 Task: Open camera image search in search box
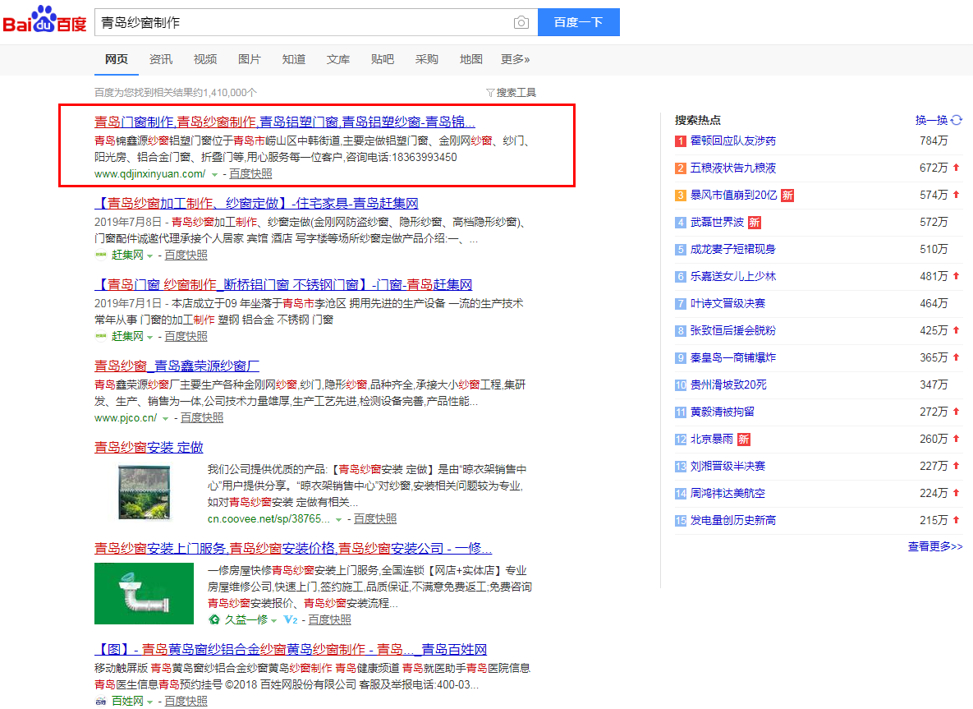521,22
